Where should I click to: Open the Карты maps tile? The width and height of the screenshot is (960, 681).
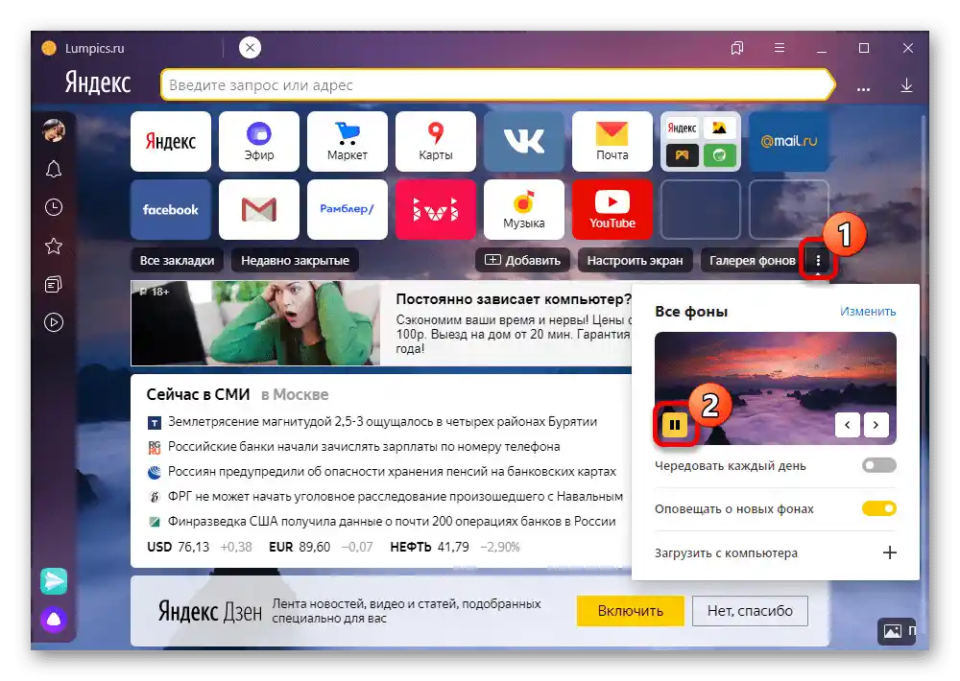point(435,141)
